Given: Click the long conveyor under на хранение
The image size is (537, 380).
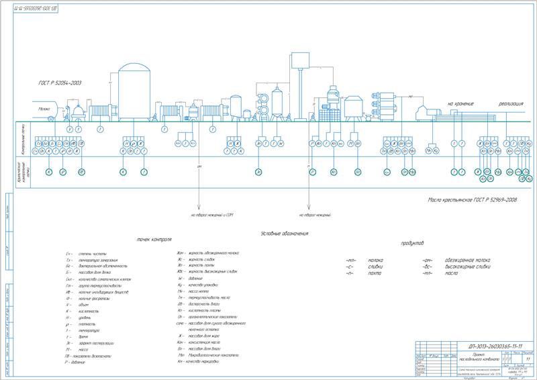Looking at the screenshot, I should pyautogui.click(x=467, y=117).
